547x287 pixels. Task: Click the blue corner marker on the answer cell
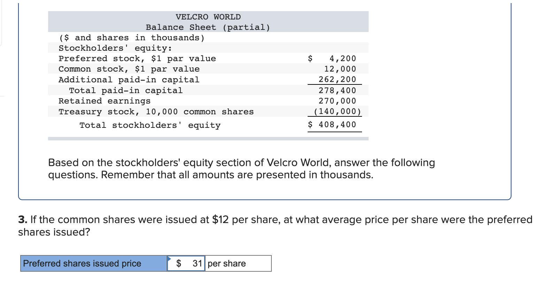(x=170, y=259)
